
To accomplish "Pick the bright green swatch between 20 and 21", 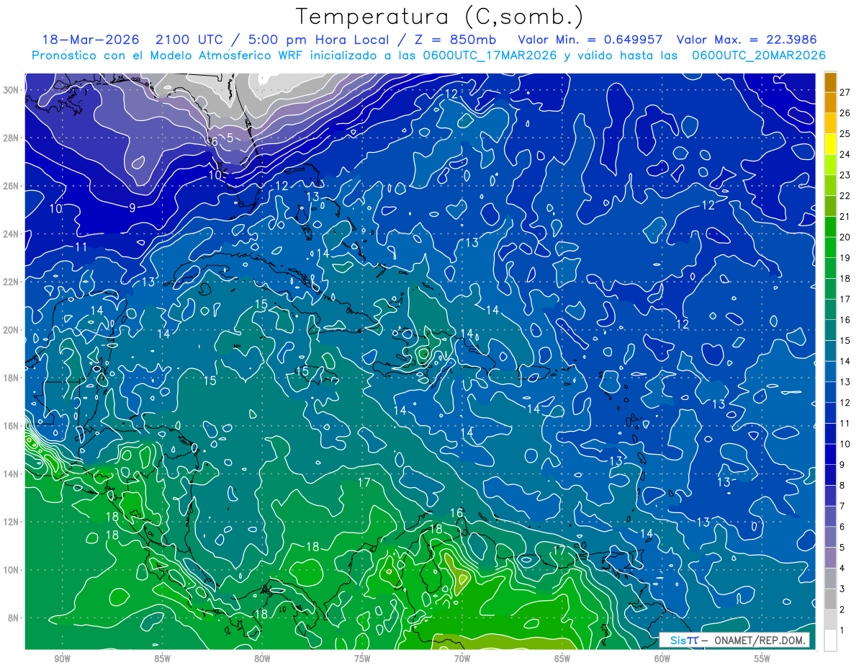I will (x=830, y=227).
